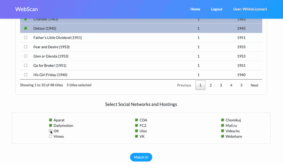Click year cell 1940 in His Girl Friday row

241,75
